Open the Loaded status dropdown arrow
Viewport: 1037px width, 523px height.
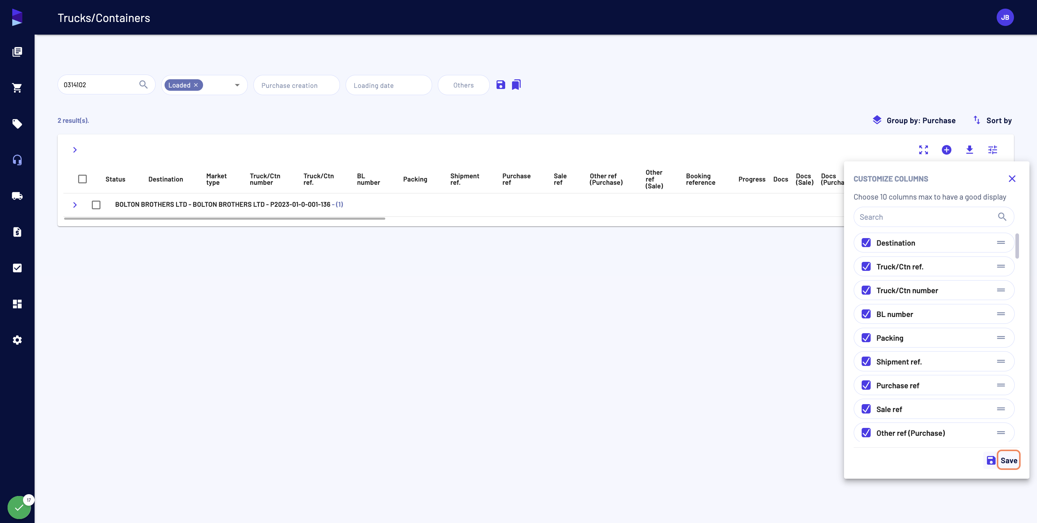(x=237, y=85)
